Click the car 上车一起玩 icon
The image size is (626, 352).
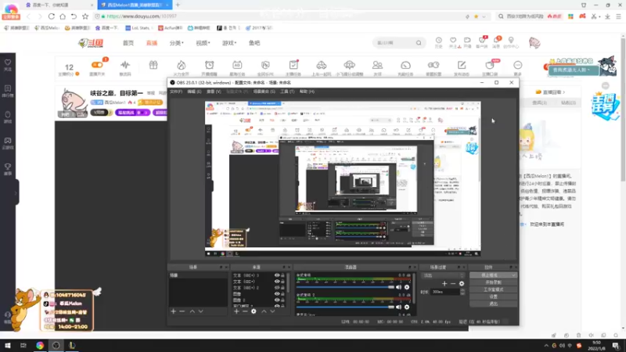[x=322, y=65]
